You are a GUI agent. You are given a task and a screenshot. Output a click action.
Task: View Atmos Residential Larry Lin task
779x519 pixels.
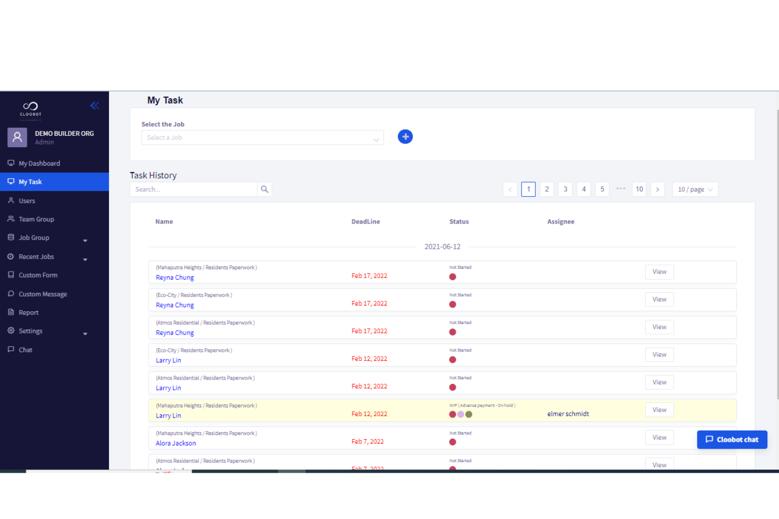pos(660,382)
